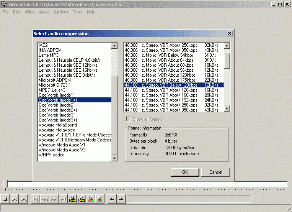Open the Audio menu
The image size is (292, 212).
(44, 12)
